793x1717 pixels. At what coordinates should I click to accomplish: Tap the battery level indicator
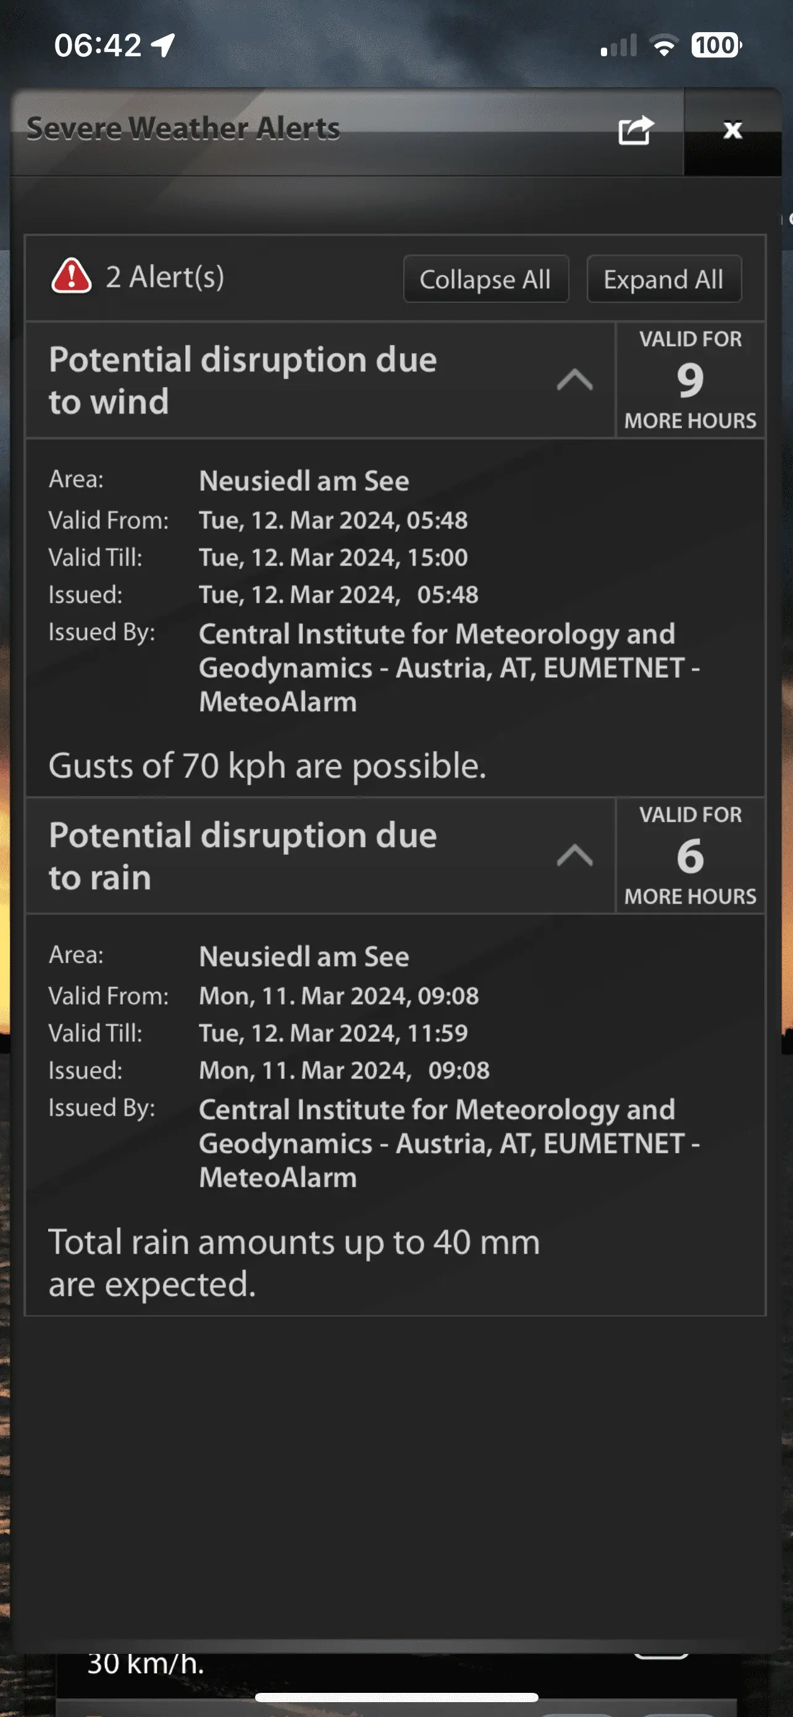[716, 45]
